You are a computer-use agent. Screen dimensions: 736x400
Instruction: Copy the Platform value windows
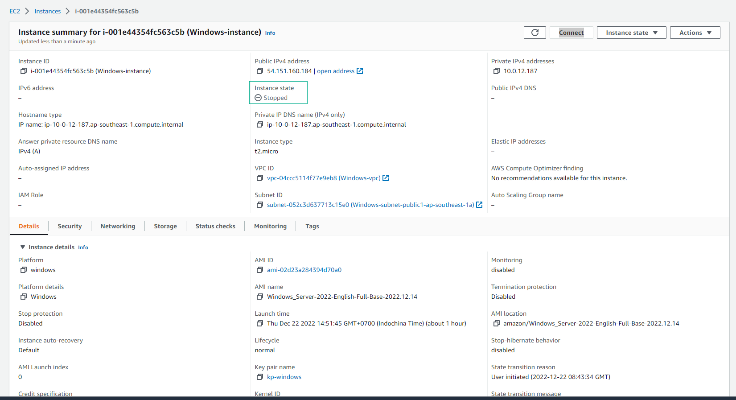click(x=24, y=270)
